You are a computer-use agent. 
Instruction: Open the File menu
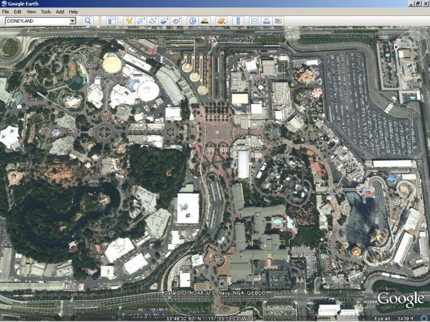tap(6, 12)
